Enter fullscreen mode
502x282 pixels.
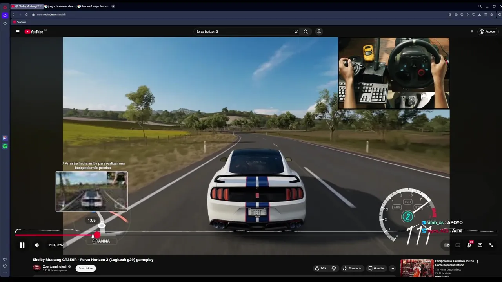click(491, 245)
